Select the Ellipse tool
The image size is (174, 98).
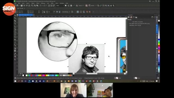(x=15, y=34)
